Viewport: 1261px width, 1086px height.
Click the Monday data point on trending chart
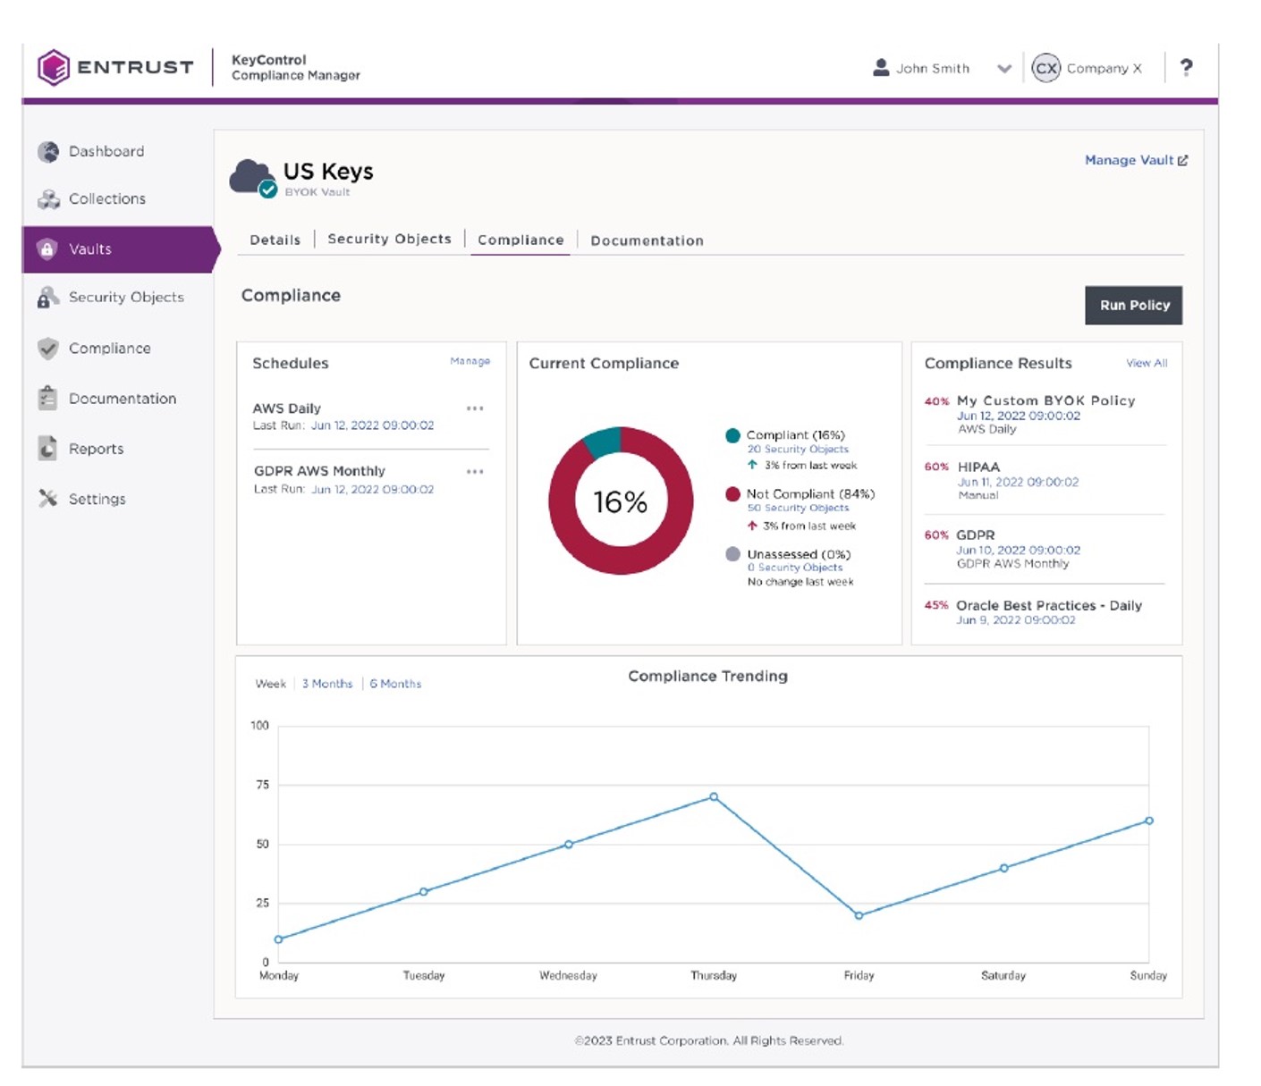pos(278,939)
